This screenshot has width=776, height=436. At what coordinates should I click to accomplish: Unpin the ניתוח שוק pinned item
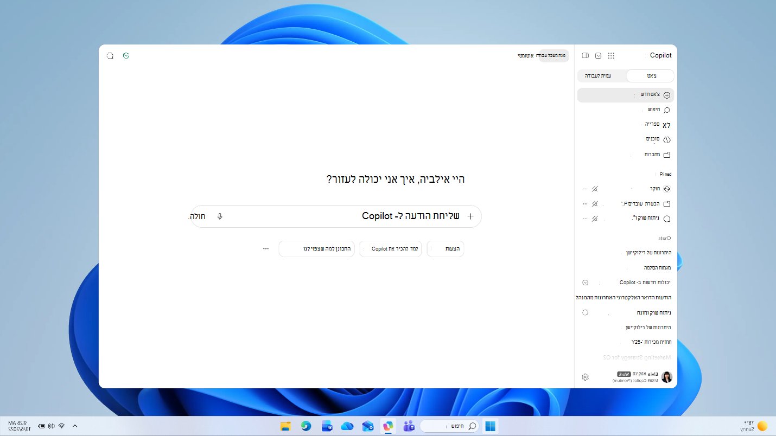tap(595, 219)
